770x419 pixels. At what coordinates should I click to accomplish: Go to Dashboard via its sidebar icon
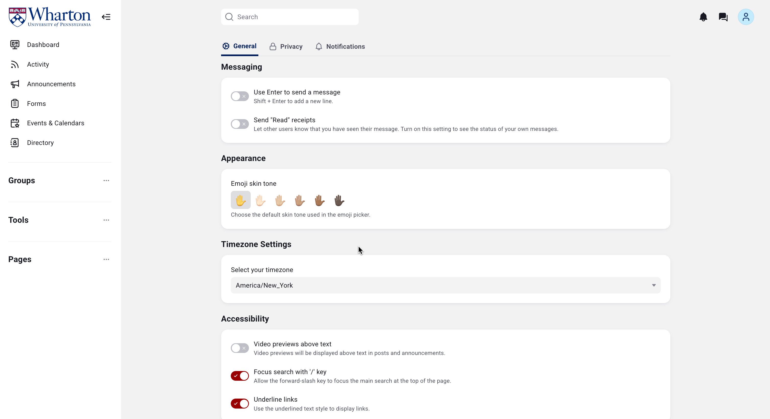point(15,45)
